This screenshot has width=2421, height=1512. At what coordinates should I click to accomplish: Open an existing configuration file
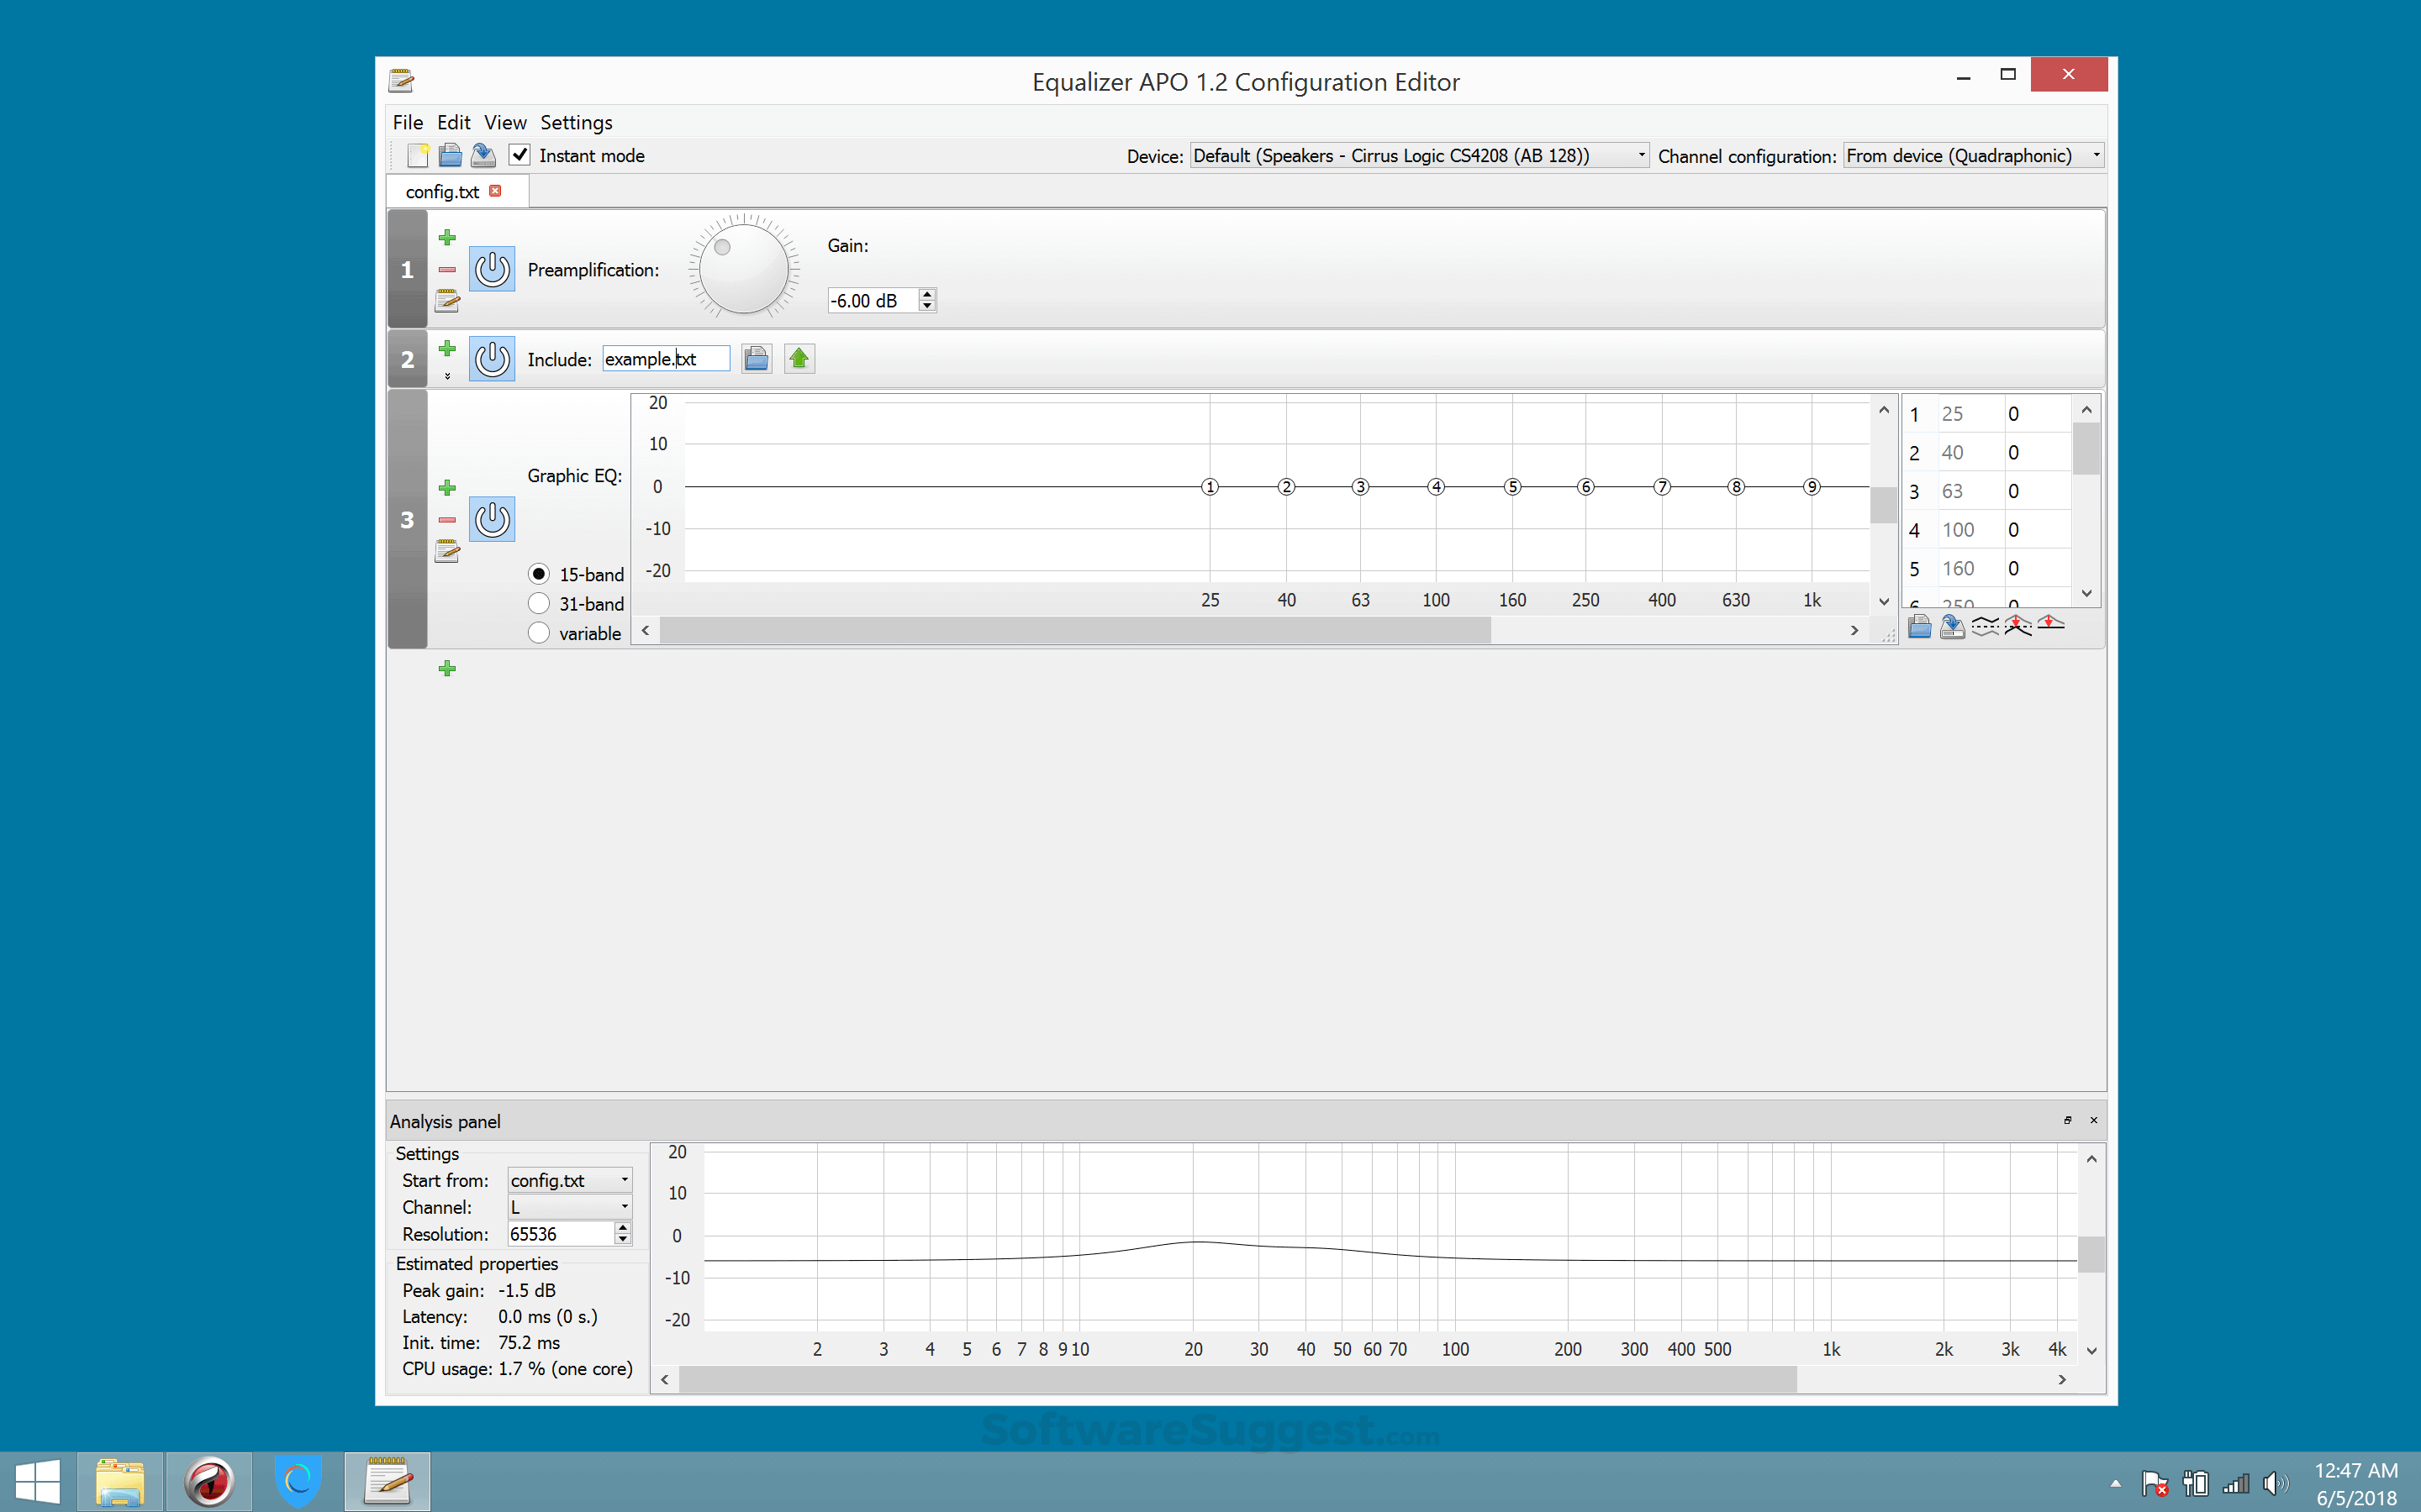click(x=451, y=155)
